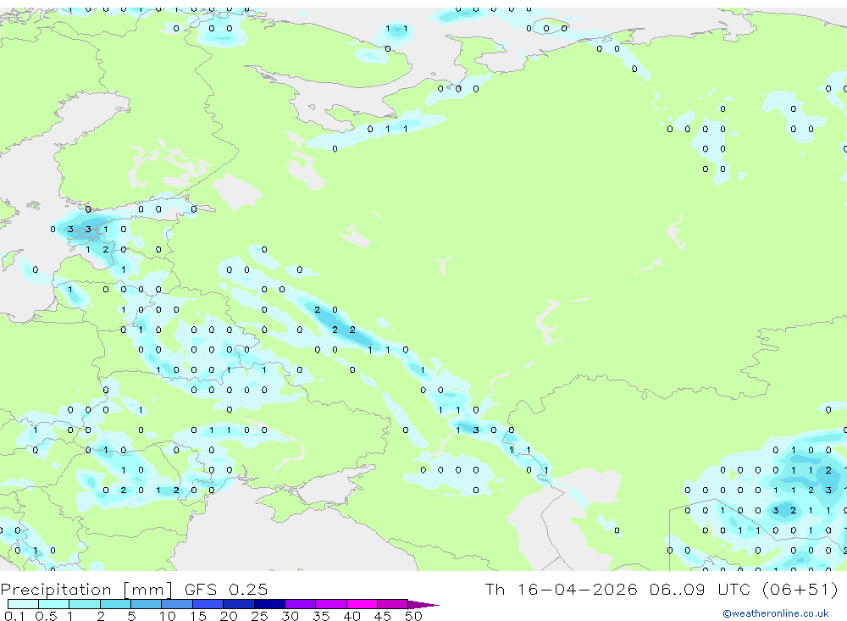Click the '(06+51)' forecast offset text
Image resolution: width=847 pixels, height=621 pixels.
click(800, 589)
